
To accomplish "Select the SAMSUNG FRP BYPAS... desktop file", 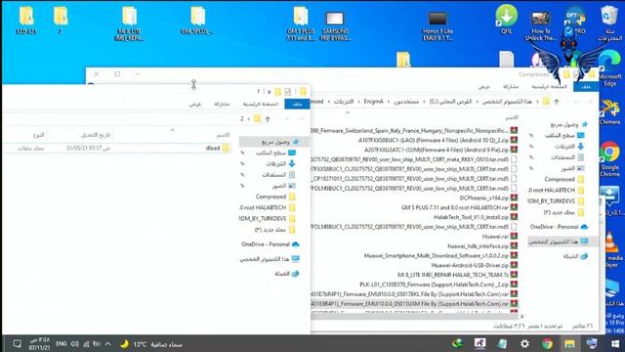I will (x=335, y=25).
